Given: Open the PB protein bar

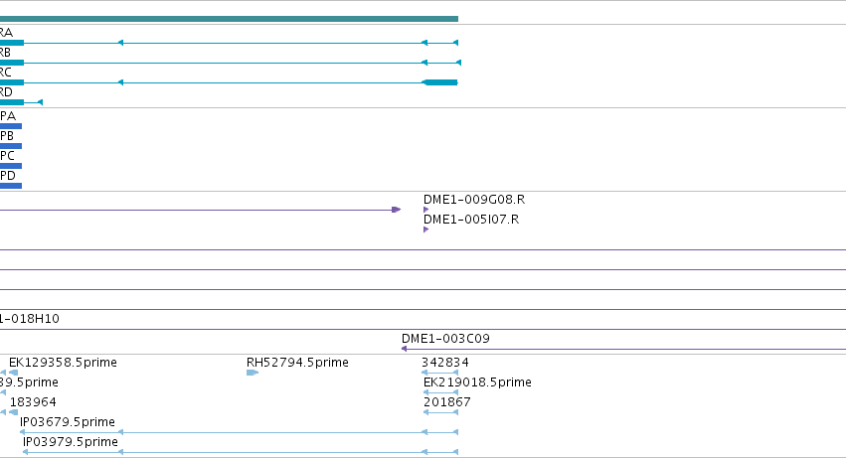Looking at the screenshot, I should click(x=11, y=146).
